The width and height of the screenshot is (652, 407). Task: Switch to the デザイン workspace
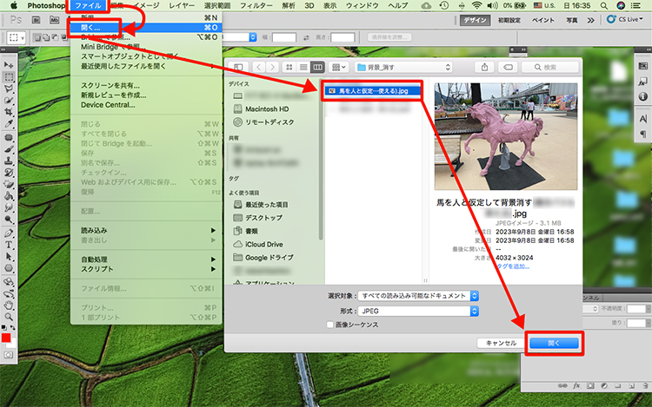tap(475, 20)
